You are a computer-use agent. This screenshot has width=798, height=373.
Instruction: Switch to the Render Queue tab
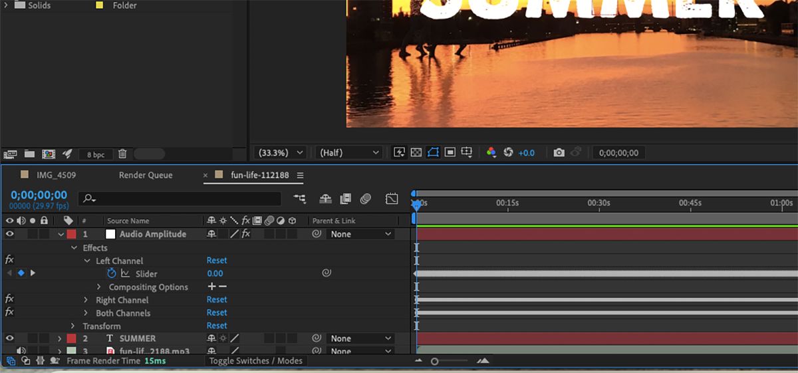pyautogui.click(x=145, y=176)
